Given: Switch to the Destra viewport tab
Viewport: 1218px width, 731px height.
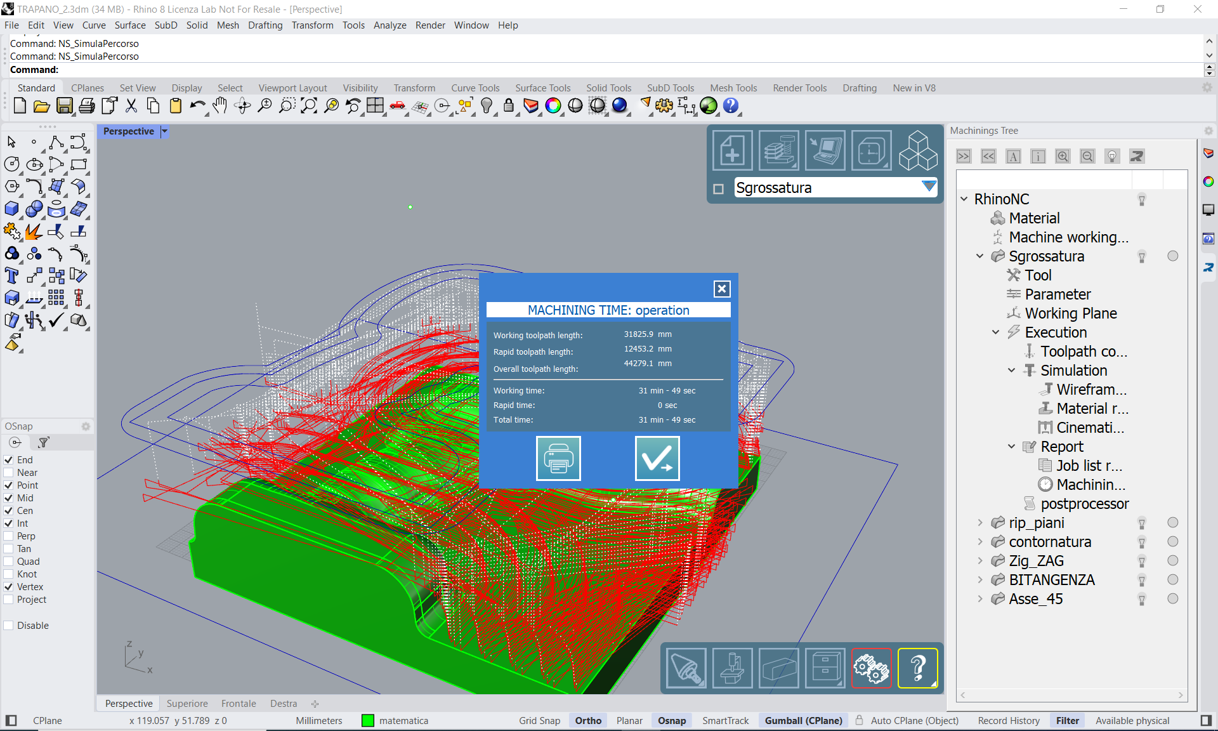Looking at the screenshot, I should pos(284,704).
